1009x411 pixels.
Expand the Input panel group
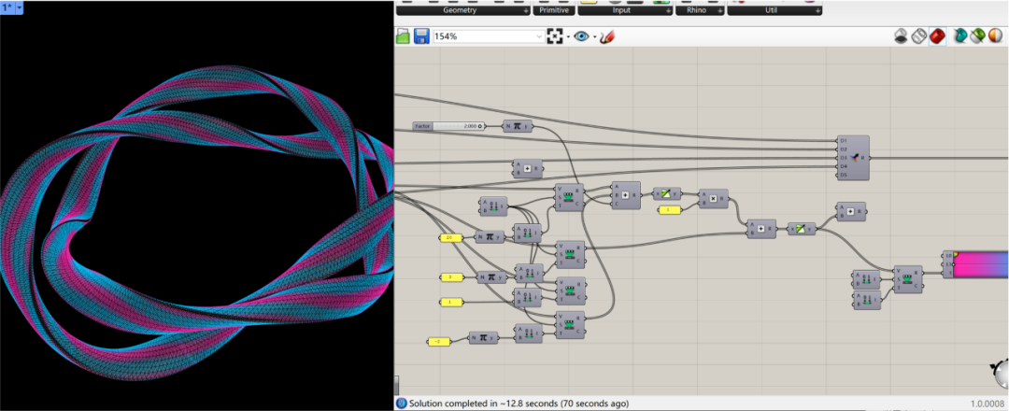(x=667, y=11)
